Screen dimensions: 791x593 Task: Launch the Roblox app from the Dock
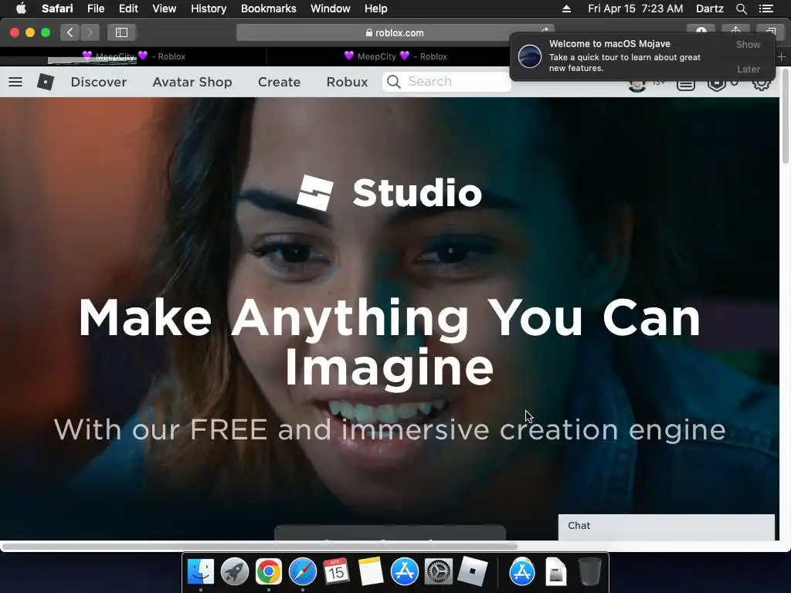point(473,572)
